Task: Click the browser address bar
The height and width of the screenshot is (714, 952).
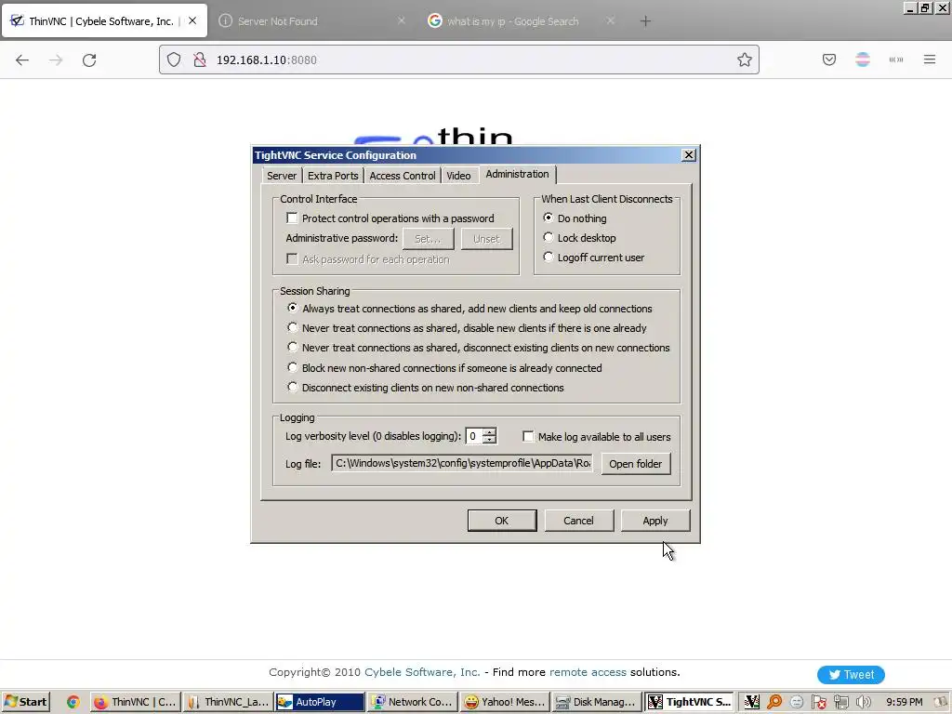Action: [459, 59]
